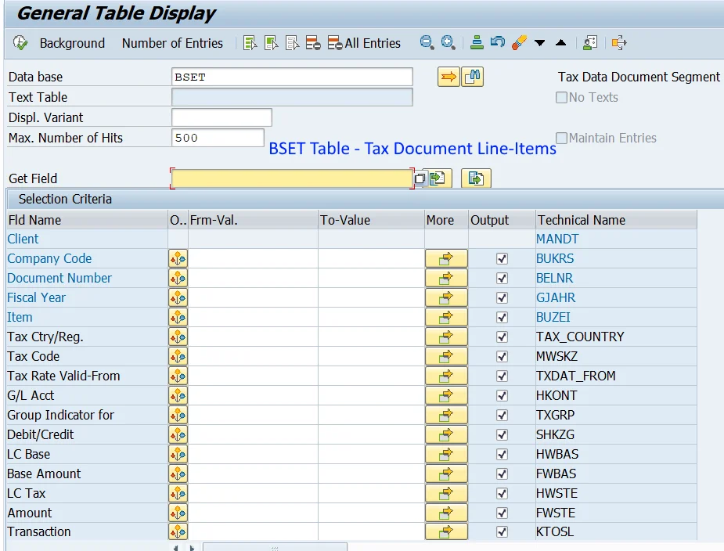Open value help beside Get Field

[420, 178]
